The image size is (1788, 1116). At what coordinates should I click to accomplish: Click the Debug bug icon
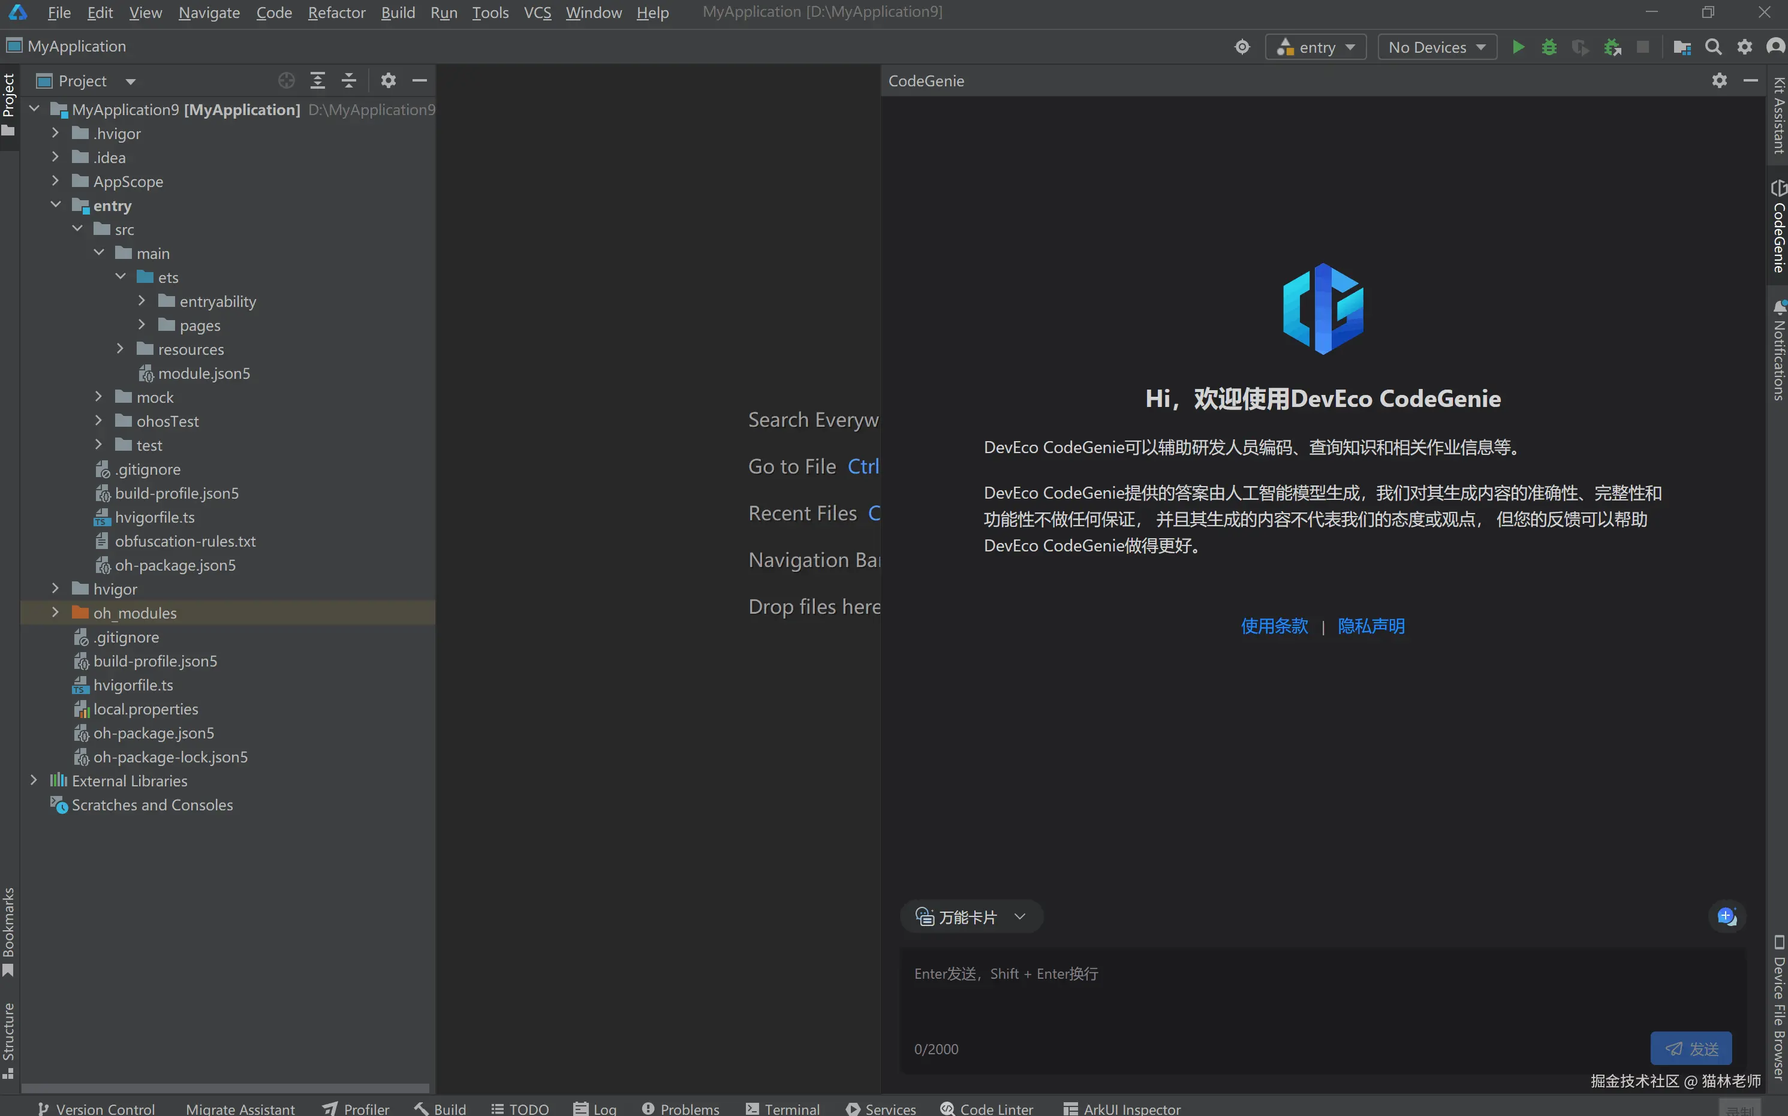point(1549,47)
